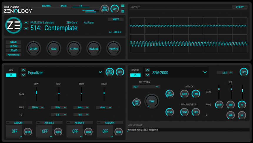Toggle the REVERB power switch
Viewport: 253px width, 143px height.
[135, 75]
